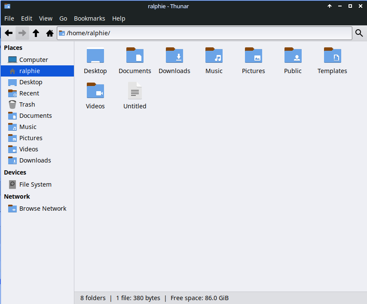The width and height of the screenshot is (367, 304).
Task: Open the Pictures folder icon in main view
Action: coord(254,55)
